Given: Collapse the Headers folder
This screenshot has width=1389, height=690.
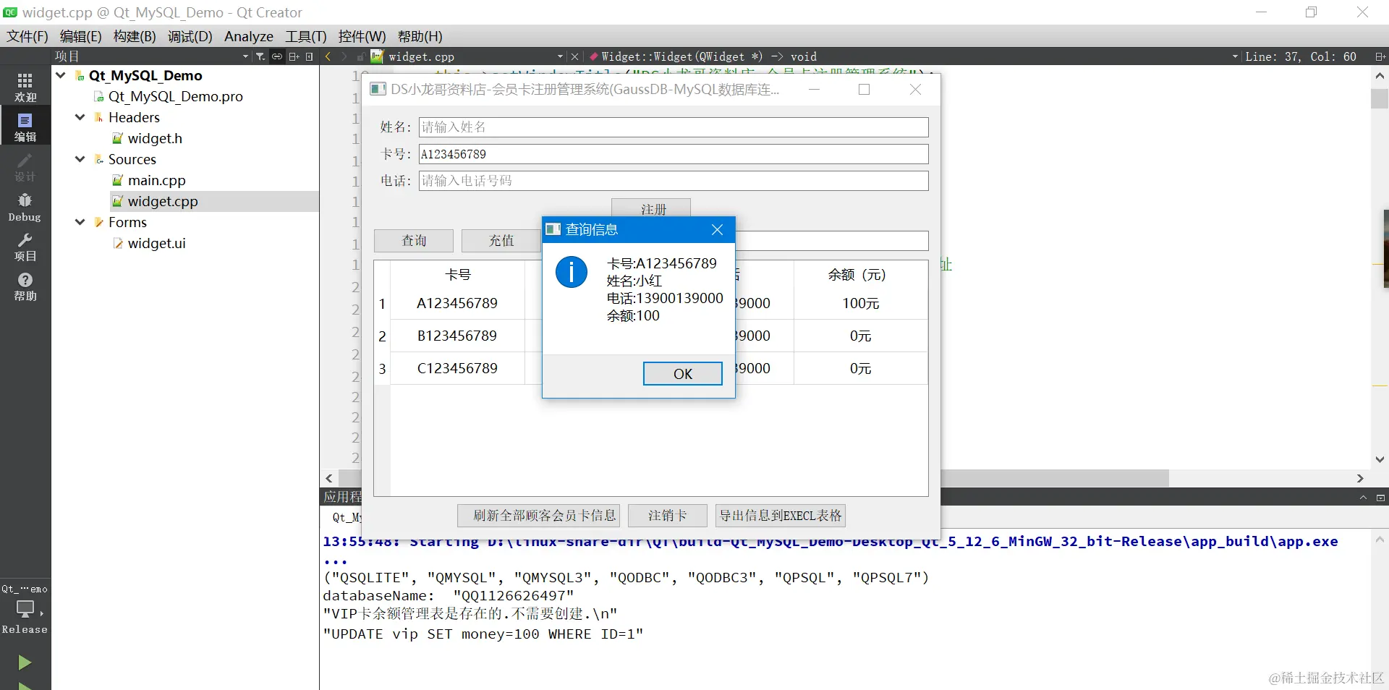Looking at the screenshot, I should click(x=80, y=117).
